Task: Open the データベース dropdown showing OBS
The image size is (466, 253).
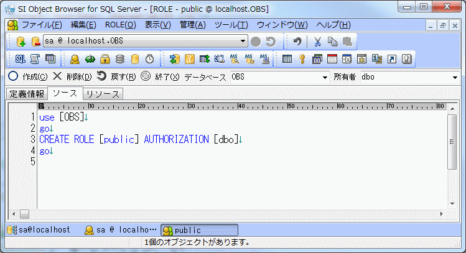Action: pos(324,78)
